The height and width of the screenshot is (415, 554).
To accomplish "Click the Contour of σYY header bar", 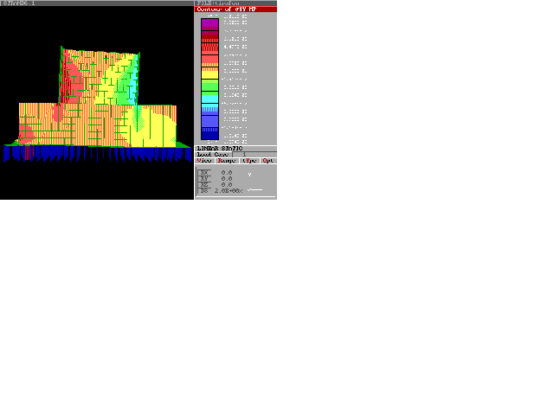I will click(235, 10).
